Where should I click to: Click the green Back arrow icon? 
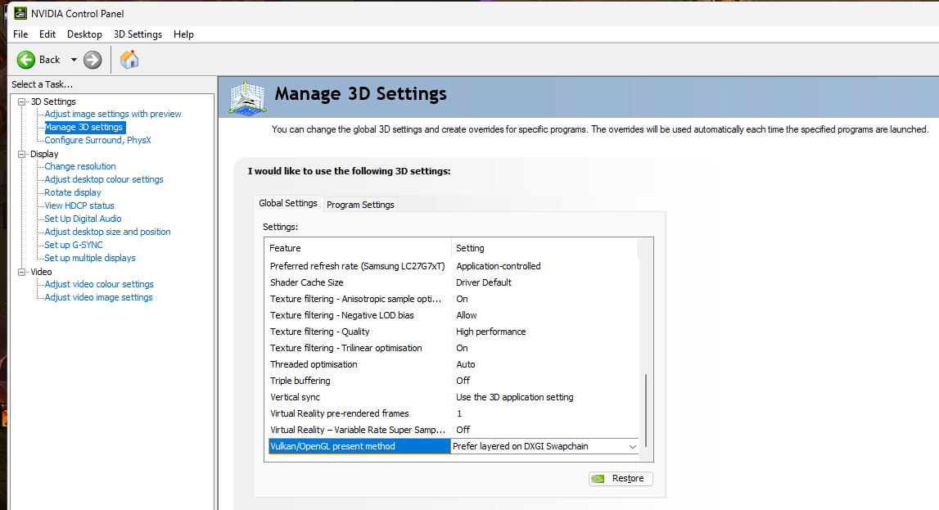[x=25, y=59]
